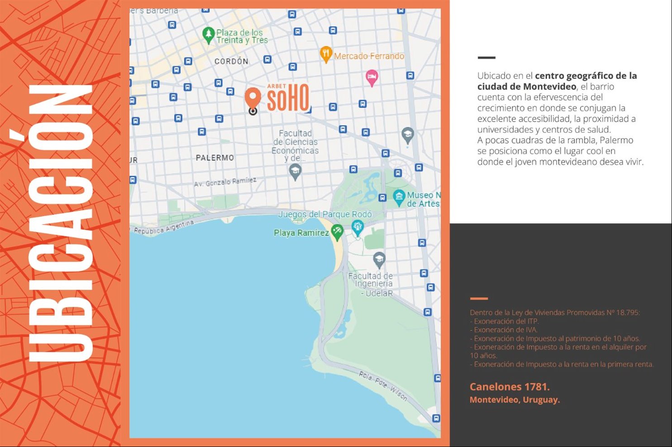Click the República Argentina rambla label
Viewport: 672px width, 447px height.
coord(164,227)
